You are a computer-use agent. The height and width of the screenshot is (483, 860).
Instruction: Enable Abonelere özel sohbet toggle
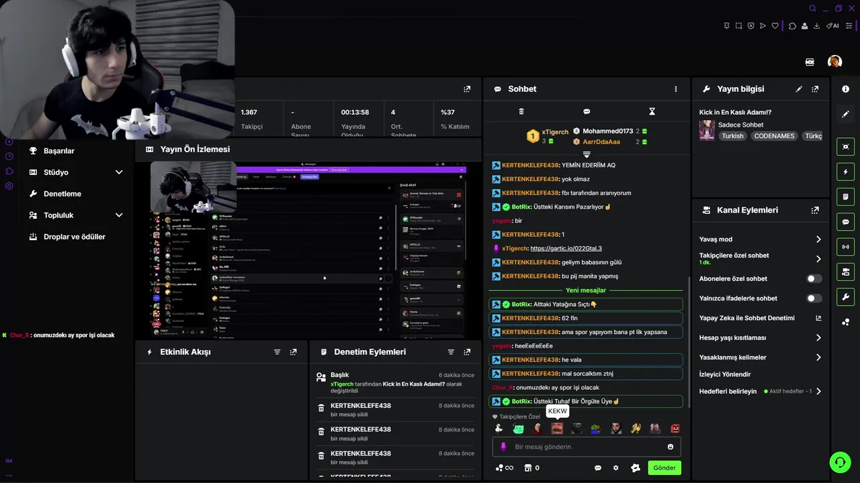pyautogui.click(x=814, y=278)
